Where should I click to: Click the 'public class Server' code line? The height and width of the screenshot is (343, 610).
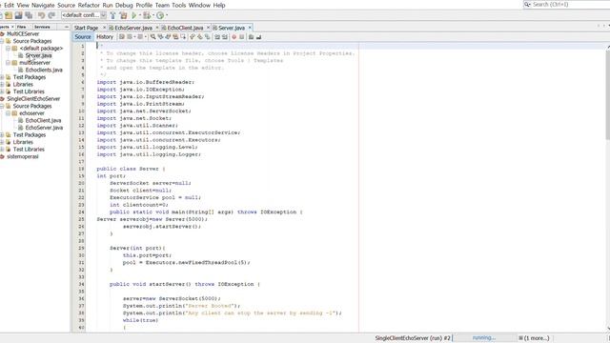[132, 169]
